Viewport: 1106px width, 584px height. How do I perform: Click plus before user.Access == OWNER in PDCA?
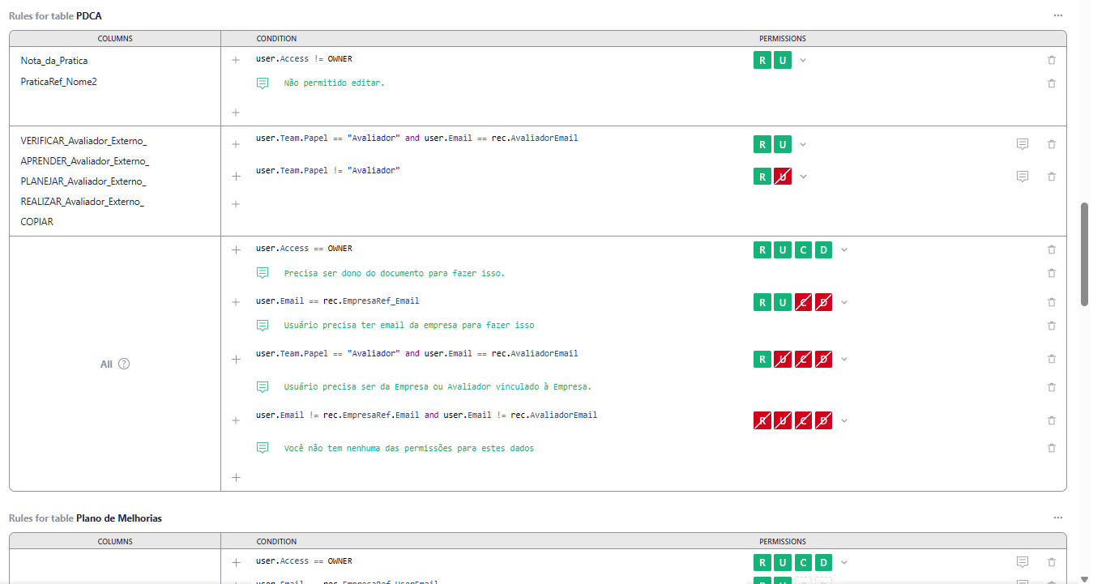(236, 250)
